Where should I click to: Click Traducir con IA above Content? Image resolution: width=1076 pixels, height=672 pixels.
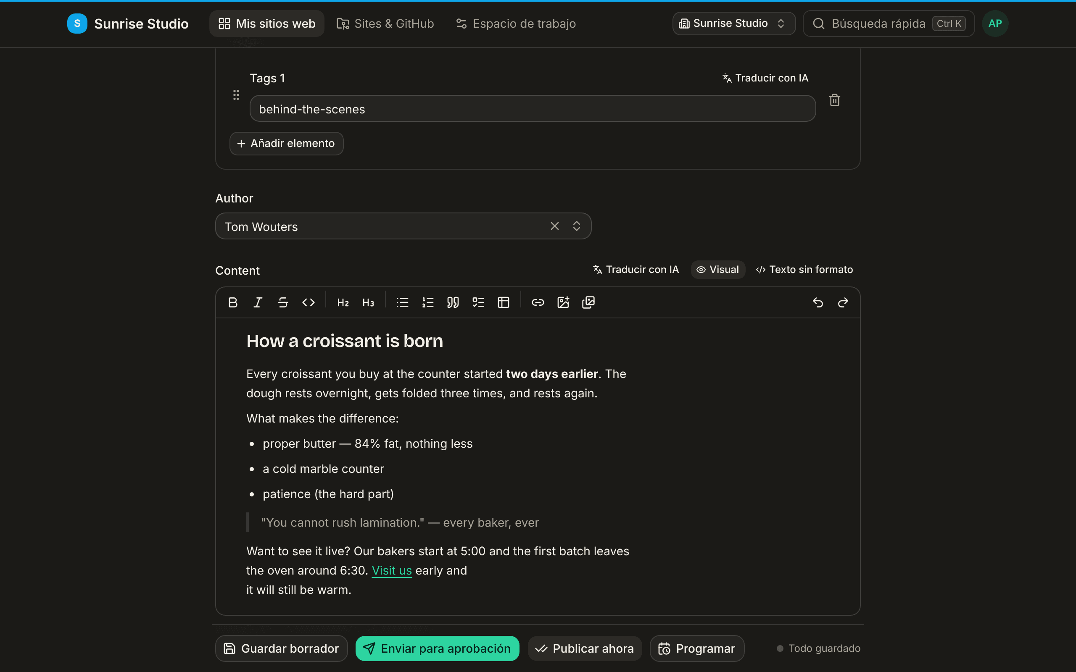636,270
